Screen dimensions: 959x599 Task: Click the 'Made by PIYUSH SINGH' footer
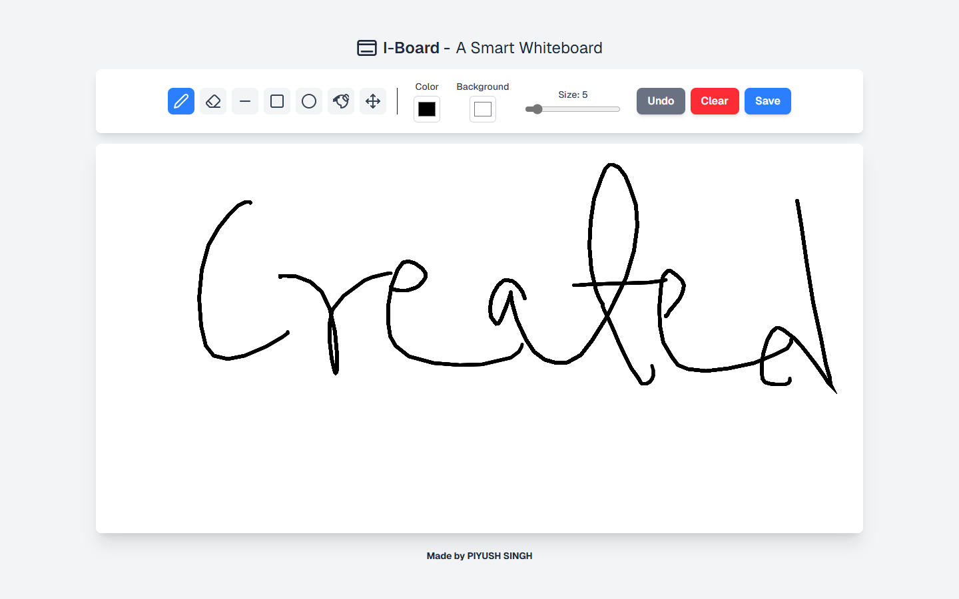pyautogui.click(x=479, y=556)
